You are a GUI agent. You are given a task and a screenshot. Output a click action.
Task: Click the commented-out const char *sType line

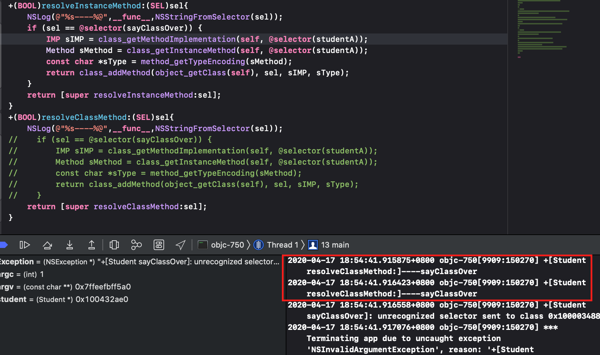click(x=155, y=173)
